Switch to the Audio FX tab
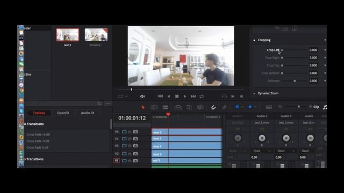Screen dimensions: 344x193 tap(88, 113)
